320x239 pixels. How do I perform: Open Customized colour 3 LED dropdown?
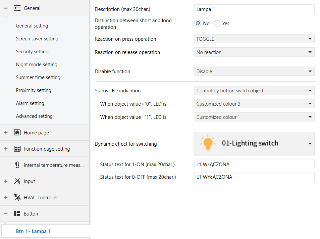pos(254,104)
